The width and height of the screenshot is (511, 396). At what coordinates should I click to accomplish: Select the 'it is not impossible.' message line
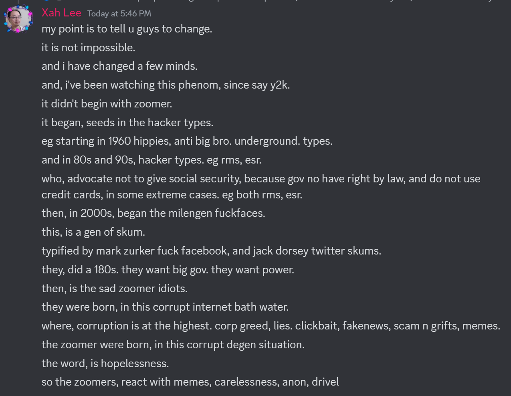pos(88,48)
